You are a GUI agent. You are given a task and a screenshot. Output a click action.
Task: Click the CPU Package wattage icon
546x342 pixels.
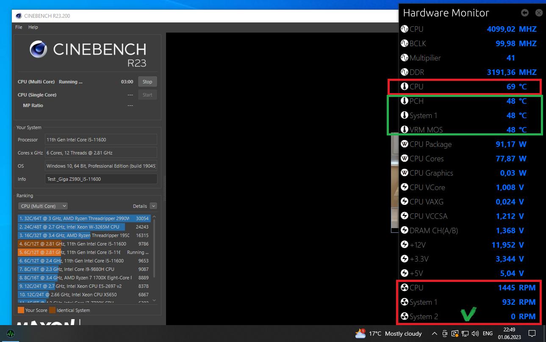pyautogui.click(x=405, y=144)
